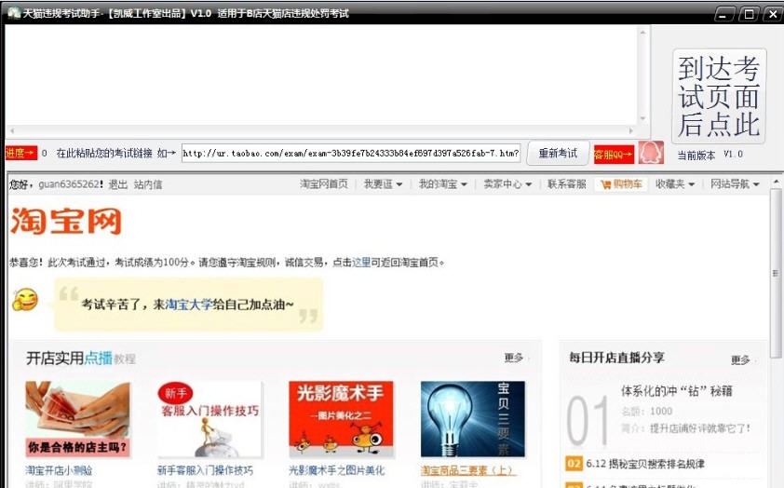The height and width of the screenshot is (488, 784).
Task: Click the smiley thumbs-up emoji icon
Action: (x=25, y=300)
